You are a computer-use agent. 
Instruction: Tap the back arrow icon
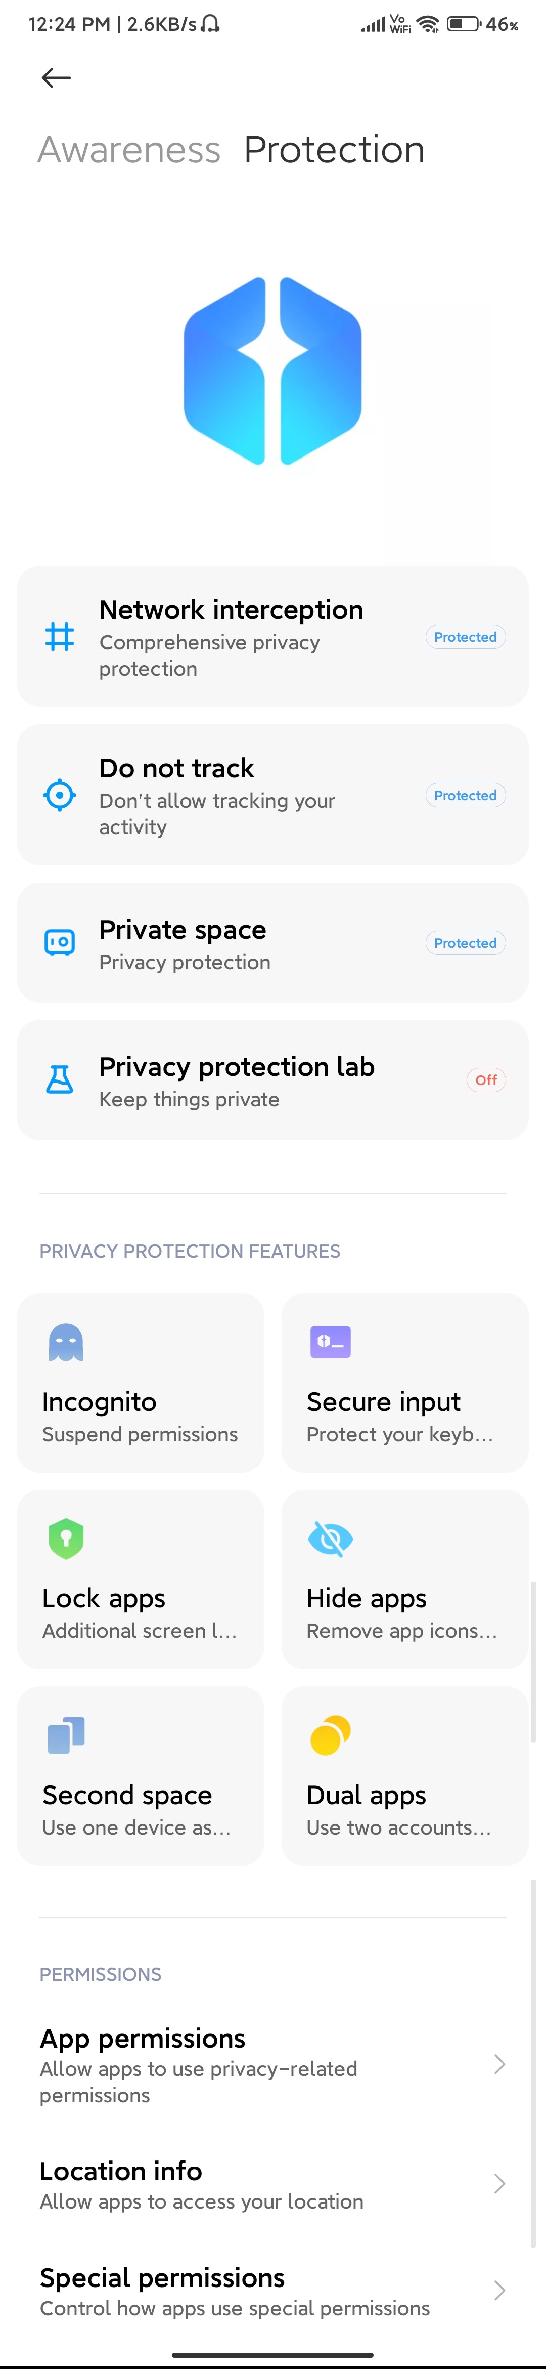tap(56, 78)
